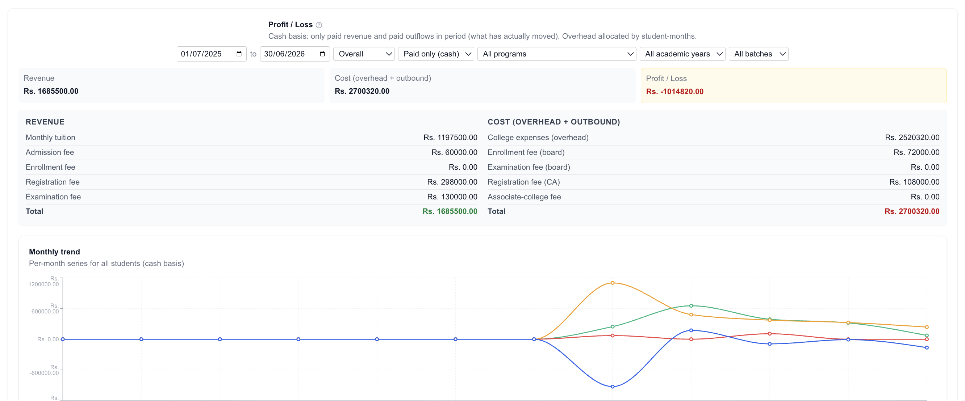
Task: Click the green peak data point on chart
Action: tap(691, 306)
